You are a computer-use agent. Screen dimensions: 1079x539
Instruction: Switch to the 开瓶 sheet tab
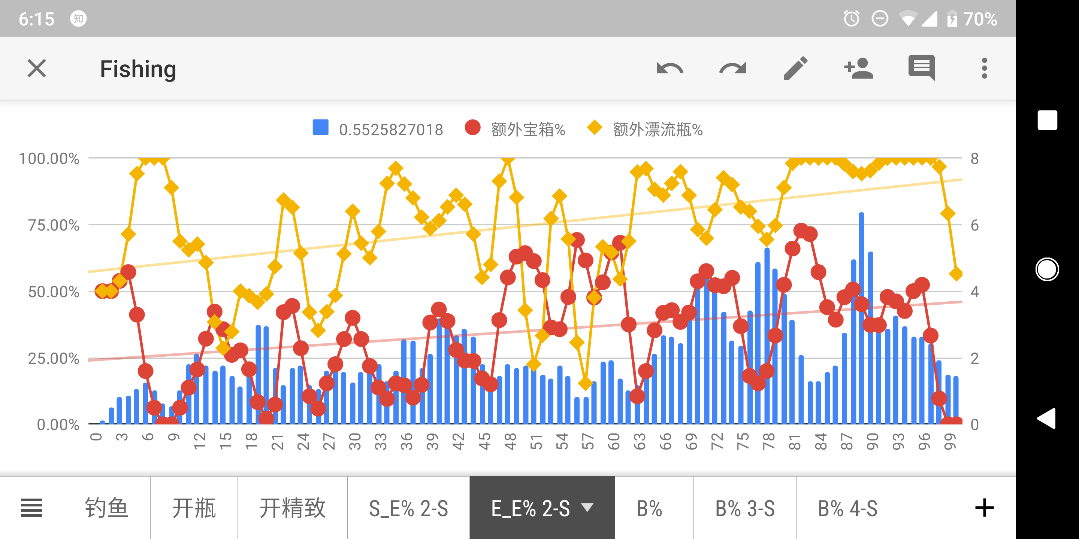[x=194, y=508]
